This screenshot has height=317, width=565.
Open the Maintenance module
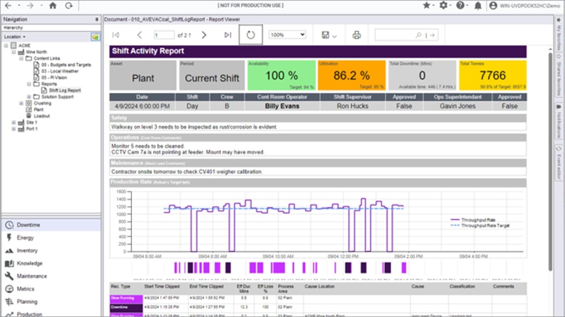(31, 276)
